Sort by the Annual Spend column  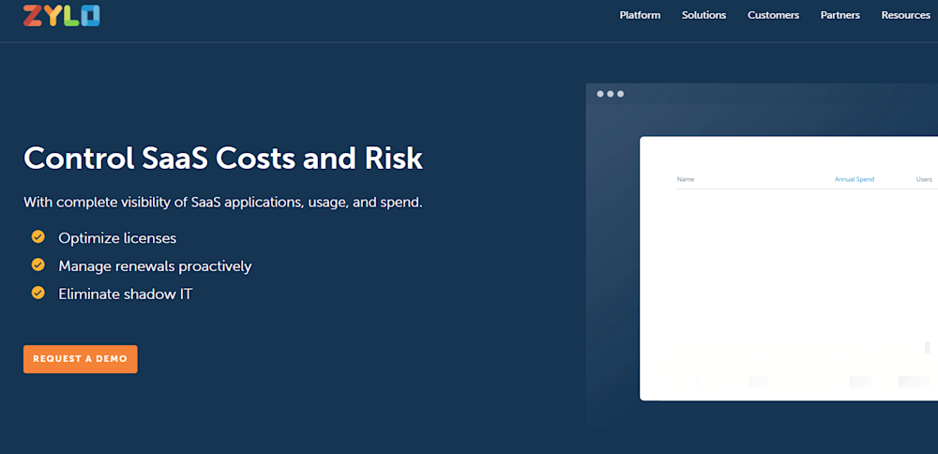click(x=855, y=179)
